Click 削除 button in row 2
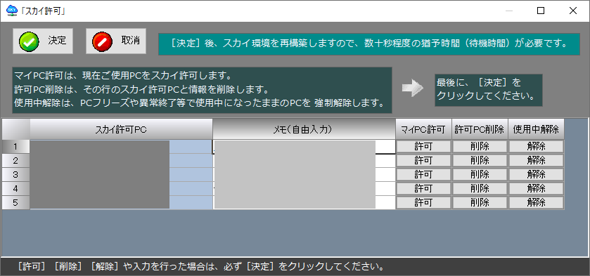The height and width of the screenshot is (276, 590). click(480, 161)
